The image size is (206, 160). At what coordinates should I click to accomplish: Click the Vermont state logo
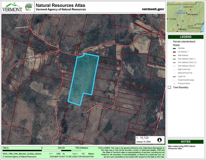point(12,7)
